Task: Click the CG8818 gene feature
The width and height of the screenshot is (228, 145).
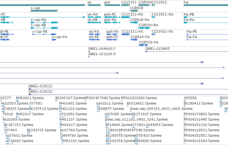Action: [x=134, y=11]
